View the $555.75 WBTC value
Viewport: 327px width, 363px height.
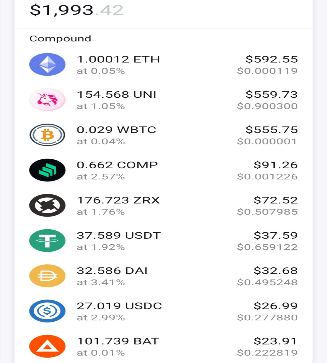(272, 130)
